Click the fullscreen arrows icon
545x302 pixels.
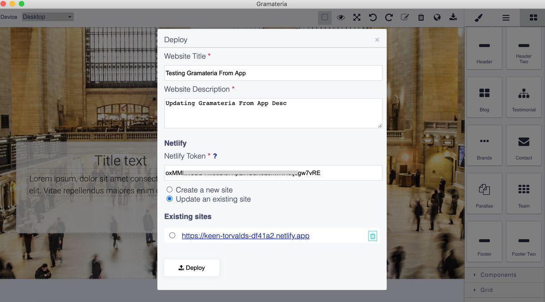(x=357, y=17)
